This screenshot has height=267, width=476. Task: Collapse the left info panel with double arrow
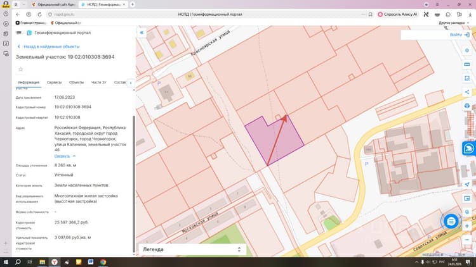point(142,32)
